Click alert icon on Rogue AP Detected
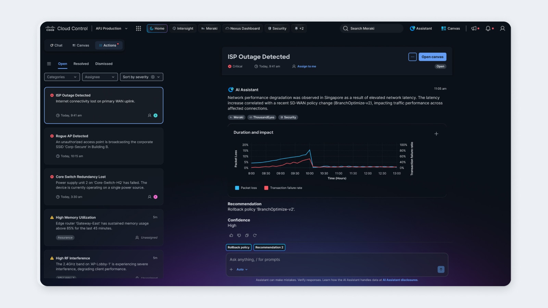Image resolution: width=548 pixels, height=308 pixels. point(52,136)
